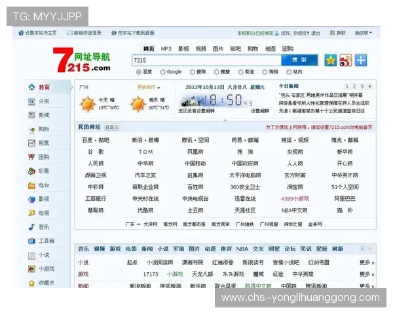Image resolution: width=393 pixels, height=314 pixels.
Task: Open the 淘宝网 link
Action: [x=295, y=187]
